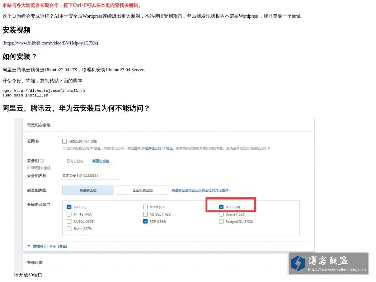Enable the PostgreSQL (5432) checkbox
Viewport: 376px width, 282px height.
tap(221, 222)
